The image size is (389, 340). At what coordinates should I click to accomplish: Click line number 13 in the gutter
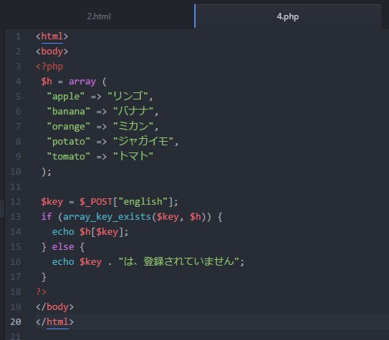point(16,217)
